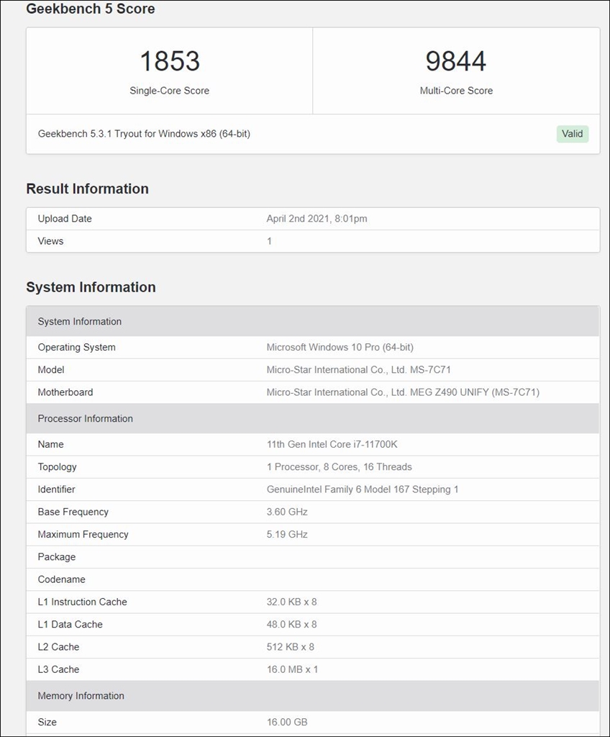The height and width of the screenshot is (737, 610).
Task: Click the Multi-Core Score value 9844
Action: (456, 61)
